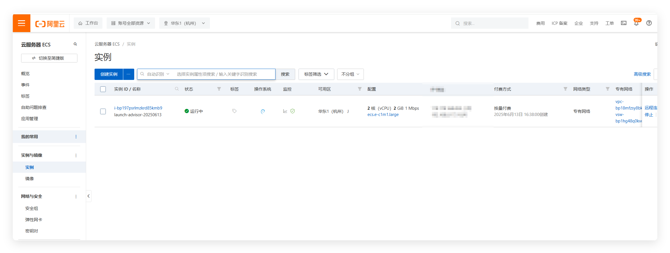Click the help question mark icon
The width and height of the screenshot is (670, 253).
click(x=649, y=23)
